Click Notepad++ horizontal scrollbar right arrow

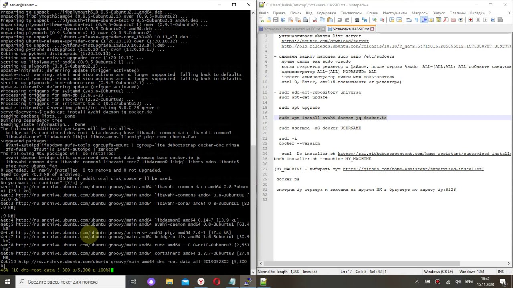509,263
